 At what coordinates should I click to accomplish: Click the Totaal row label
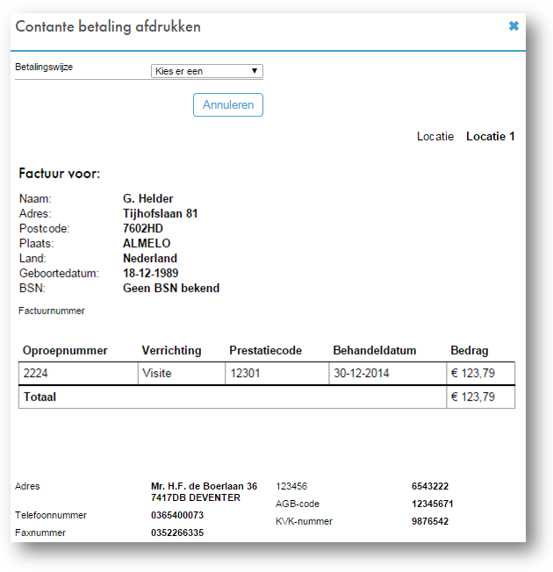[x=39, y=397]
